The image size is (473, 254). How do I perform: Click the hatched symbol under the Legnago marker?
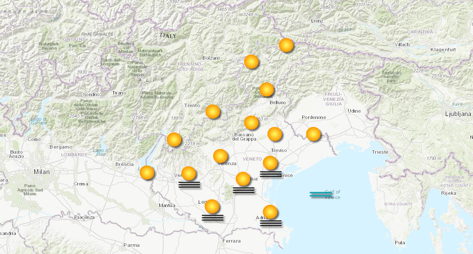click(x=214, y=217)
